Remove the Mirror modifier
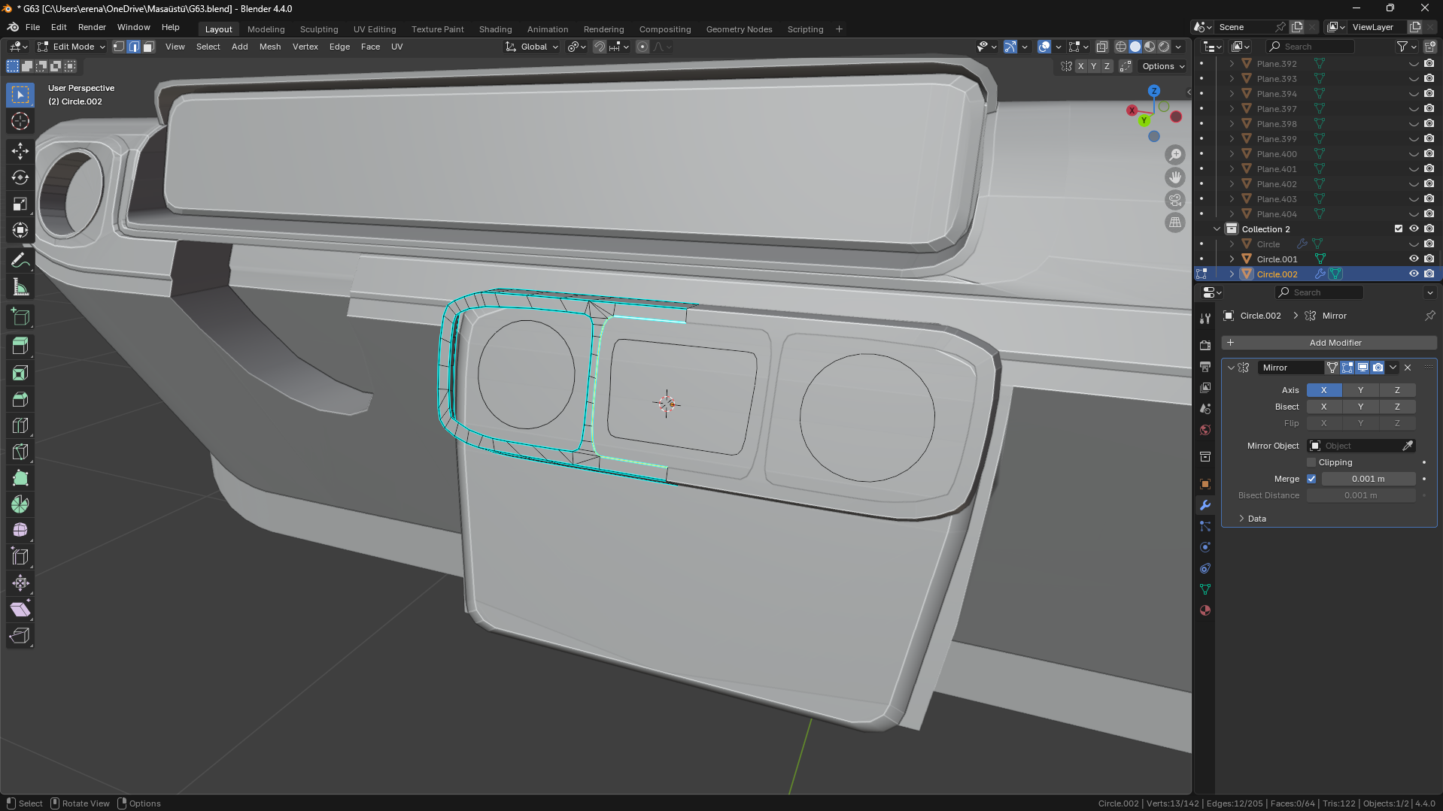Image resolution: width=1443 pixels, height=811 pixels. click(x=1408, y=368)
